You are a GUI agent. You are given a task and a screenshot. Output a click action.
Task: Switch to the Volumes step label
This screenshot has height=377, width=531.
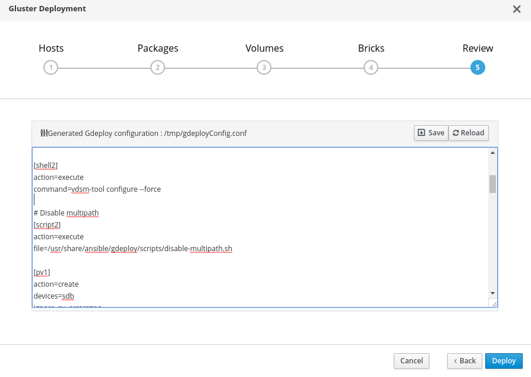tap(264, 49)
